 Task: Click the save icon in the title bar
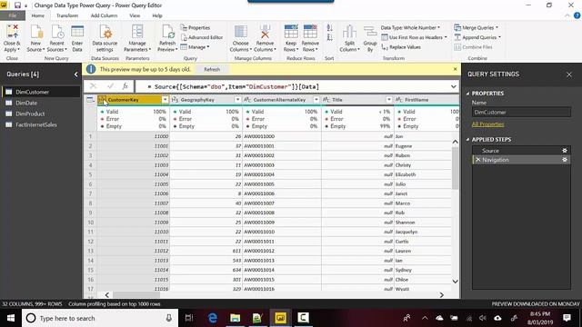(17, 5)
